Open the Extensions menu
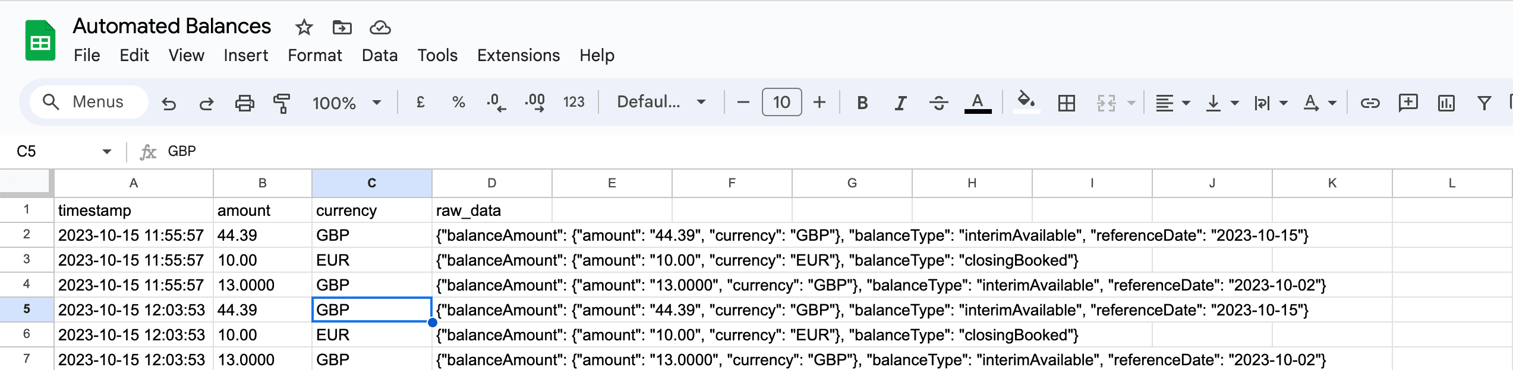This screenshot has width=1513, height=370. [518, 56]
